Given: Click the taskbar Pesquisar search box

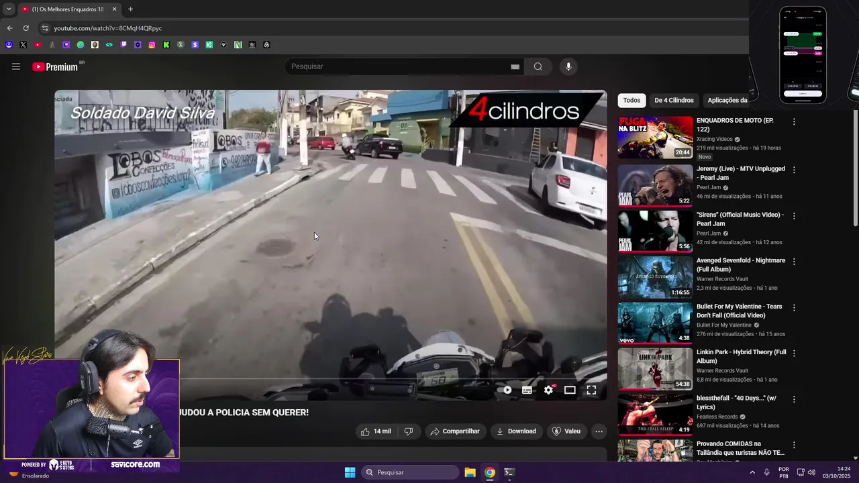Looking at the screenshot, I should 410,472.
